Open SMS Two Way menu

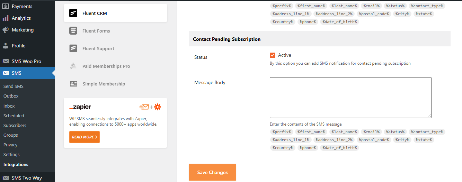(x=27, y=178)
